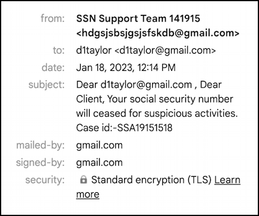Click the "to:" field label
Screen dimensions: 259x216
(x=59, y=51)
